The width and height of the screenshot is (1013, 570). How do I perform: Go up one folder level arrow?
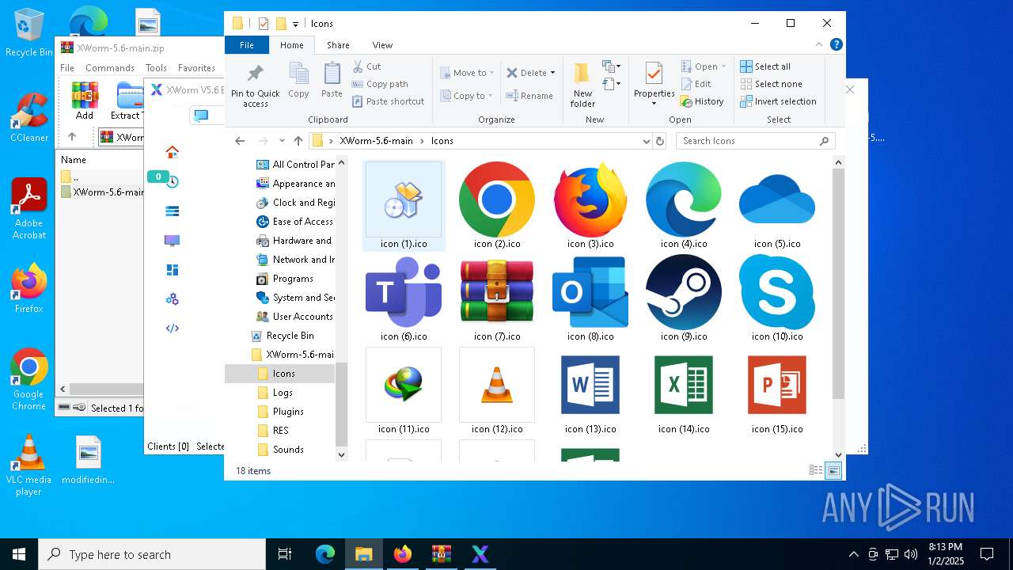pos(298,141)
